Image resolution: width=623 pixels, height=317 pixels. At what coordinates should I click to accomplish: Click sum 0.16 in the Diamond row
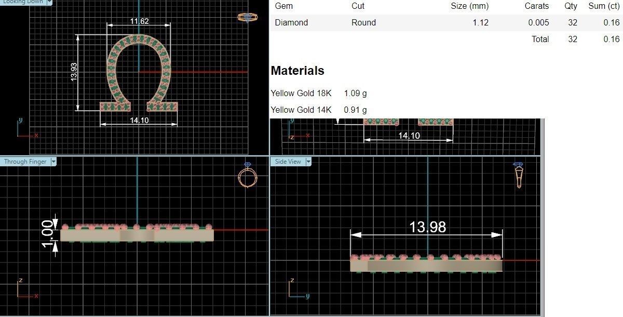(612, 23)
